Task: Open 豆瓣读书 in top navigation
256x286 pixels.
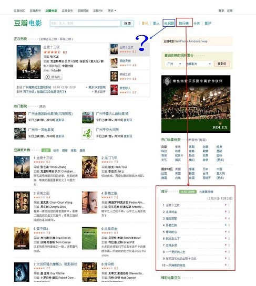Action: [x=35, y=11]
